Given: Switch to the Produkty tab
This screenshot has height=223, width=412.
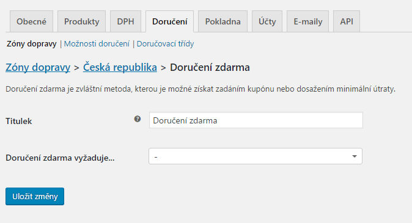Looking at the screenshot, I should point(82,21).
